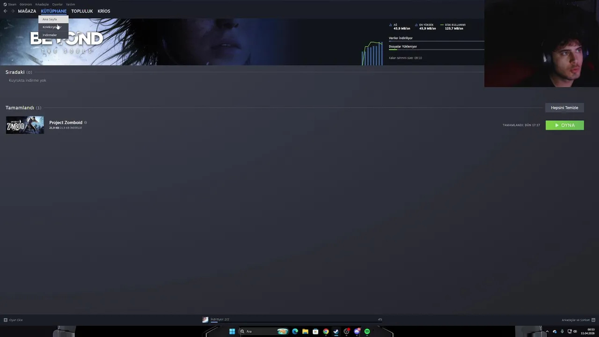Select Ana Sayfa from the dropdown
The image size is (599, 337).
coord(53,19)
